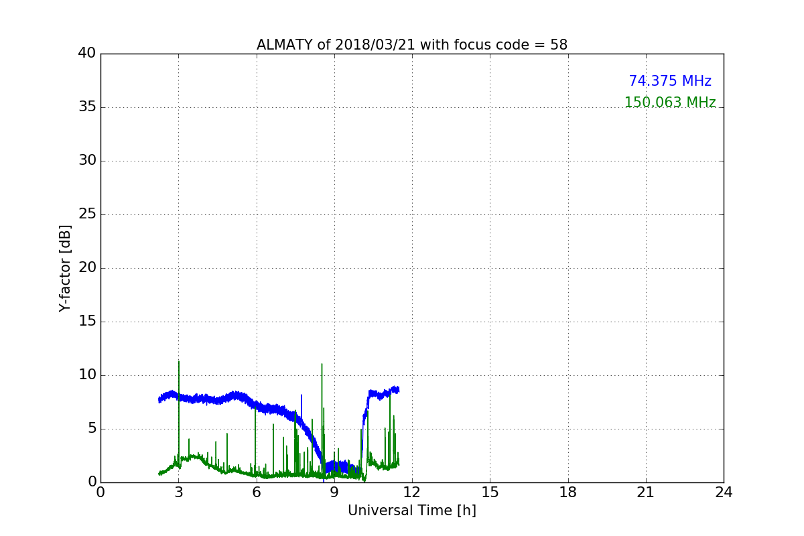Click the 'Universal Time [h]' axis label

coord(412,511)
